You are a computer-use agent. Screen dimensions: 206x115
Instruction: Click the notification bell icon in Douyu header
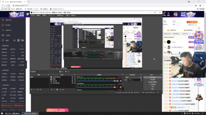(x=168, y=14)
